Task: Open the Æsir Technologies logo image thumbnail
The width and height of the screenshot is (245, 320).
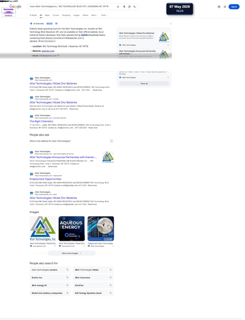Action: (43, 228)
